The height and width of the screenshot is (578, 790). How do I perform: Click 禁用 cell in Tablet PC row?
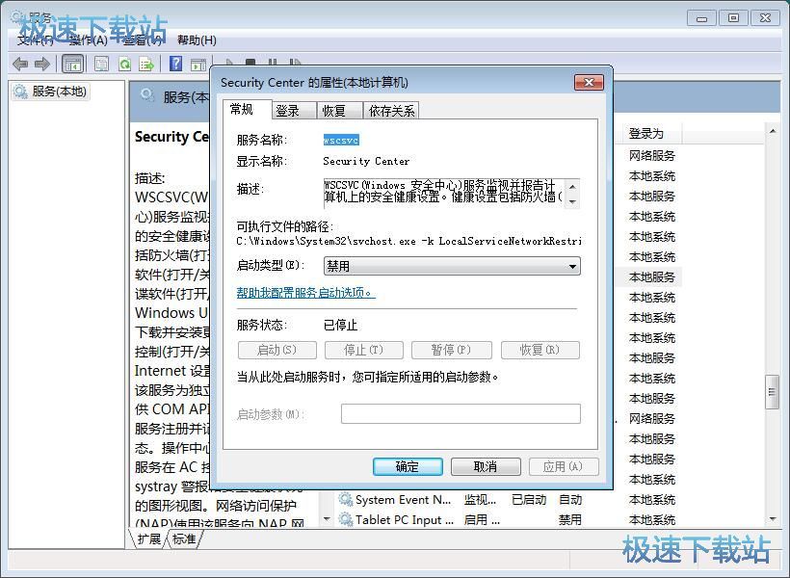(x=570, y=519)
